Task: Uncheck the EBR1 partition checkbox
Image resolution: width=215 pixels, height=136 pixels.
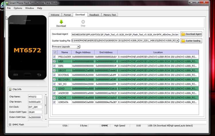Action: pos(54,66)
